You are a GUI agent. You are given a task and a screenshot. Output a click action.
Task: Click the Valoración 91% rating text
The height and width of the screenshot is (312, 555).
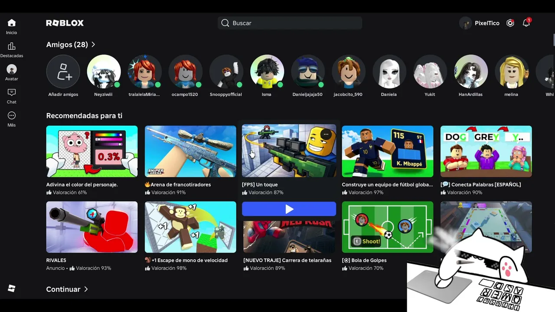point(168,192)
